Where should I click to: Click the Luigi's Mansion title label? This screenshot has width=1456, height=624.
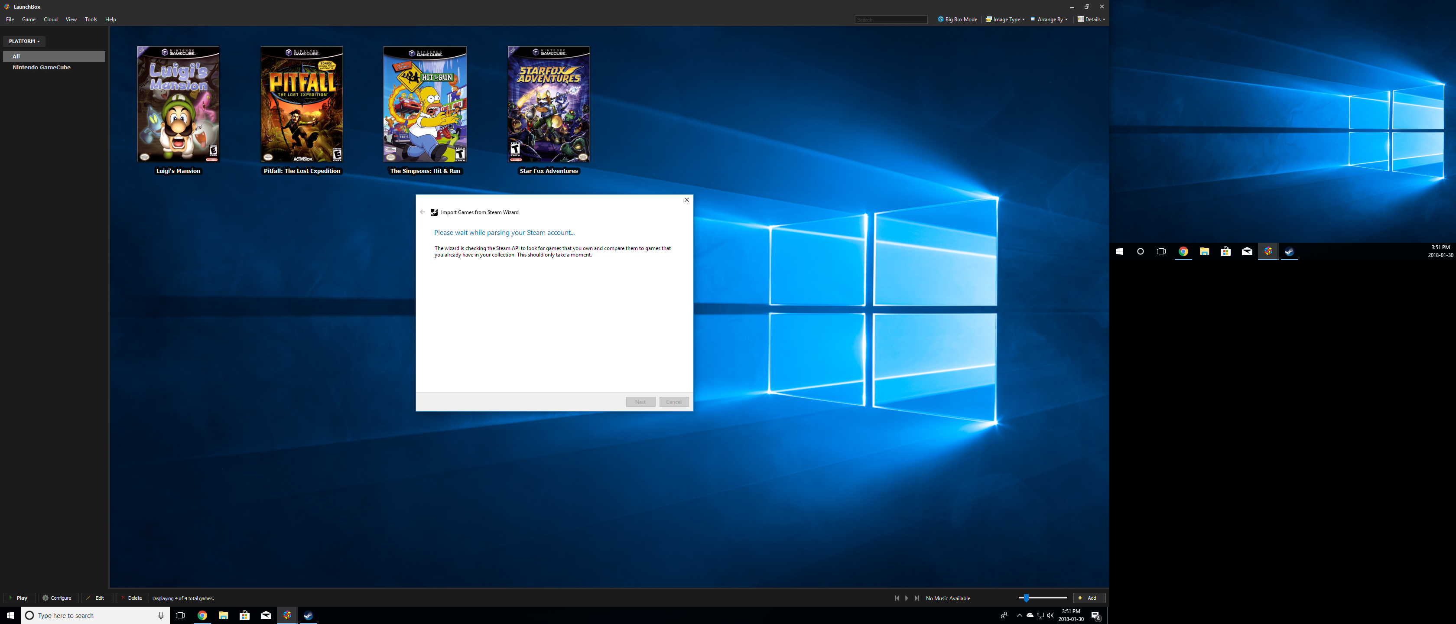[x=179, y=171]
